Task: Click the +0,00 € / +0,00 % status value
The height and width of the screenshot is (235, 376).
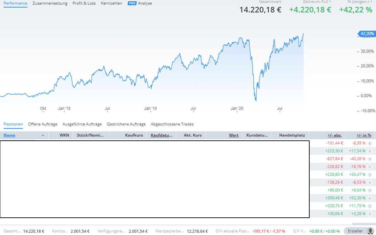Action: [325, 231]
